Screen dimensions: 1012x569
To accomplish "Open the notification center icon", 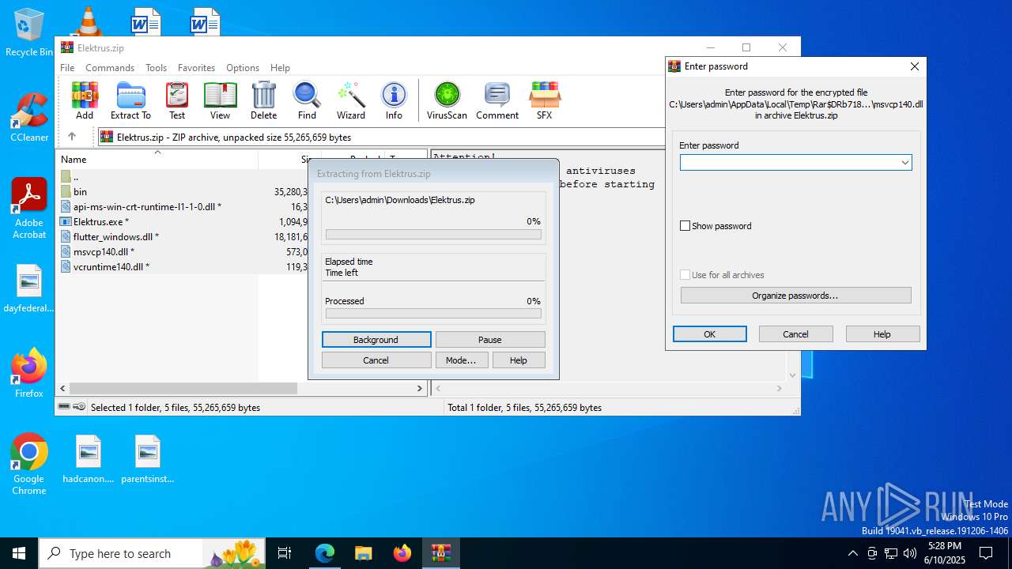I will pos(986,553).
